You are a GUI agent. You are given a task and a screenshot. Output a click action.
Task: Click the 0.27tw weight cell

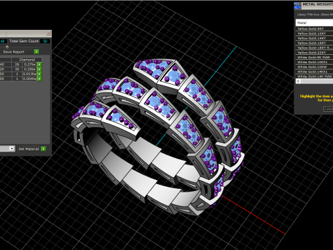[30, 65]
